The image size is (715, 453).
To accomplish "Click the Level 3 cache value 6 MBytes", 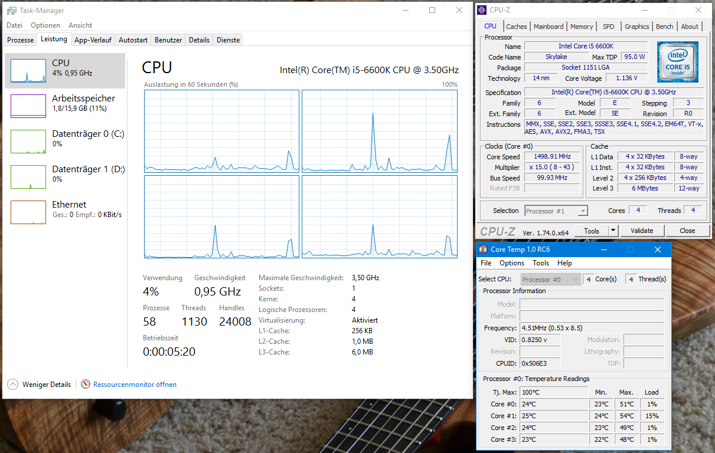I will (x=645, y=188).
